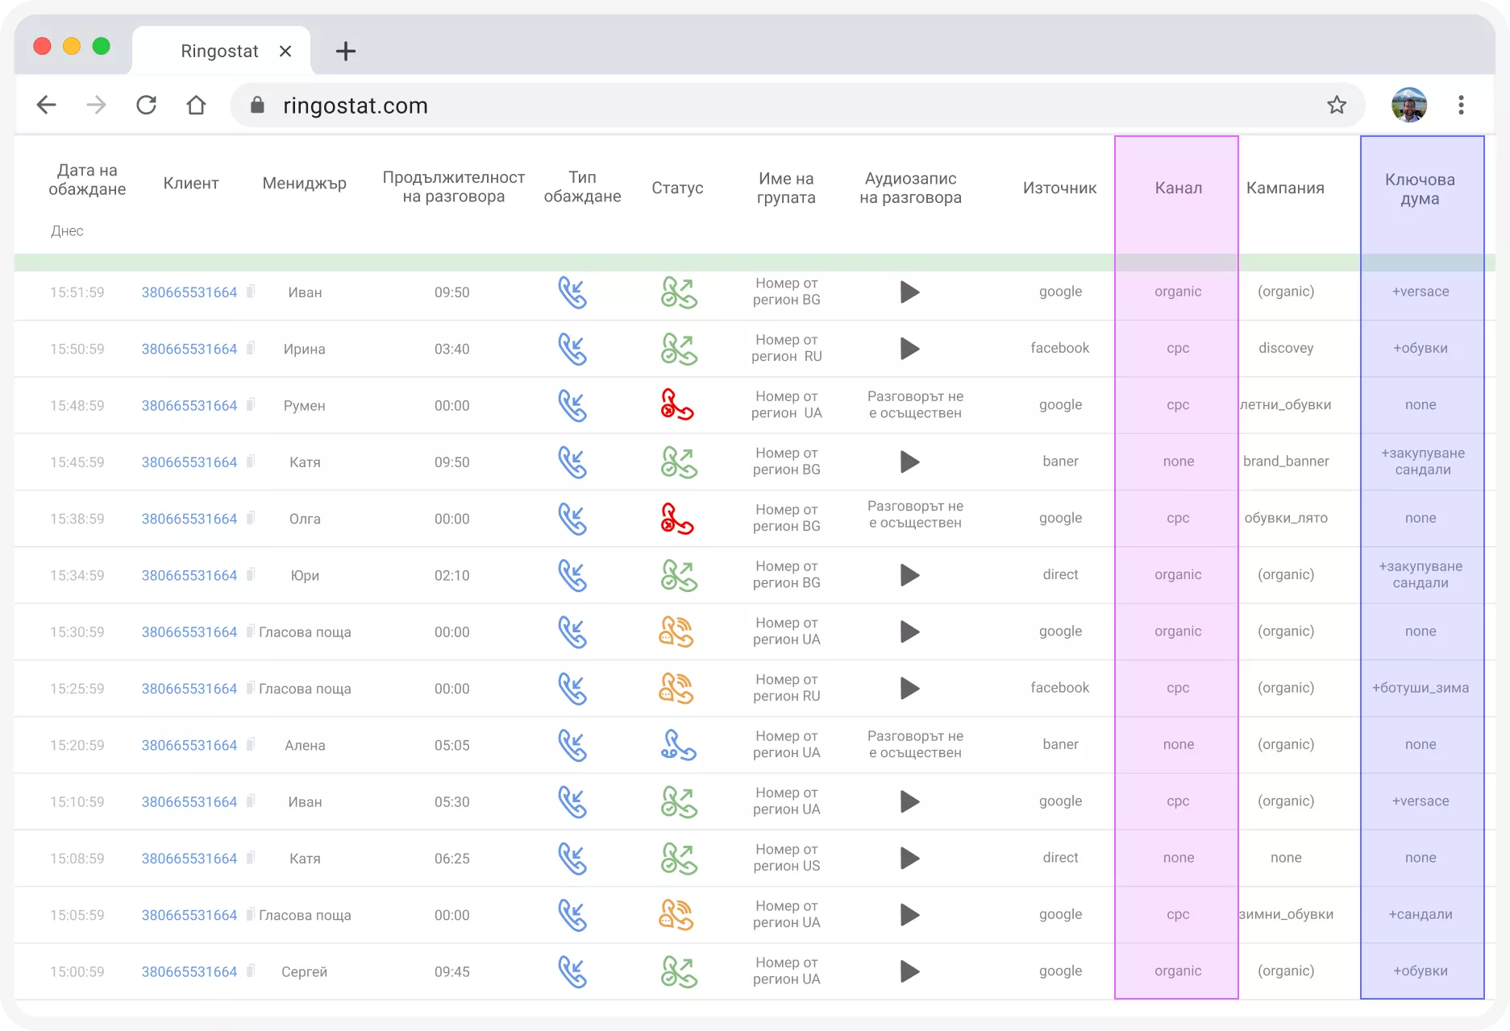Go to browser home page
This screenshot has height=1031, width=1510.
tap(196, 105)
